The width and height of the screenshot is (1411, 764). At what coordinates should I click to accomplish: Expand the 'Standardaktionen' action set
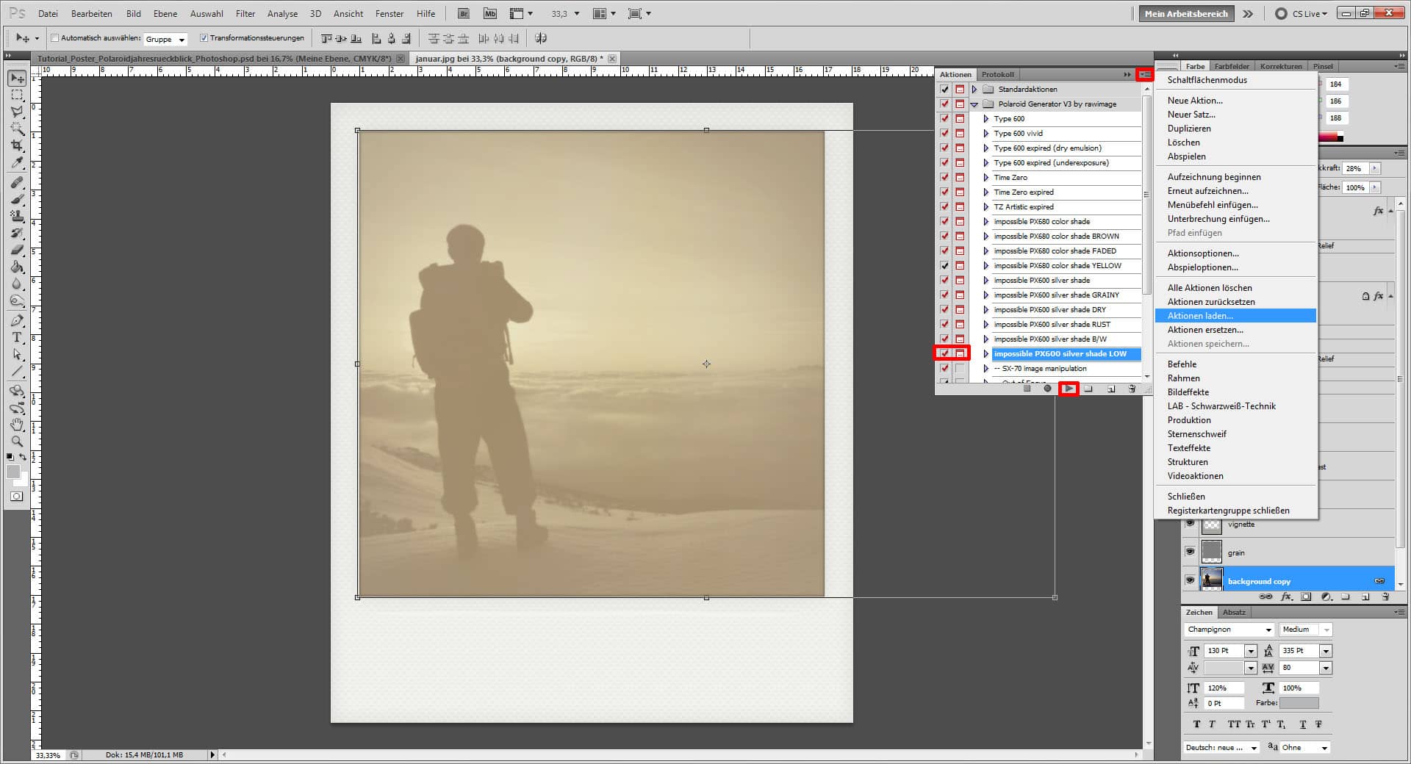(974, 89)
